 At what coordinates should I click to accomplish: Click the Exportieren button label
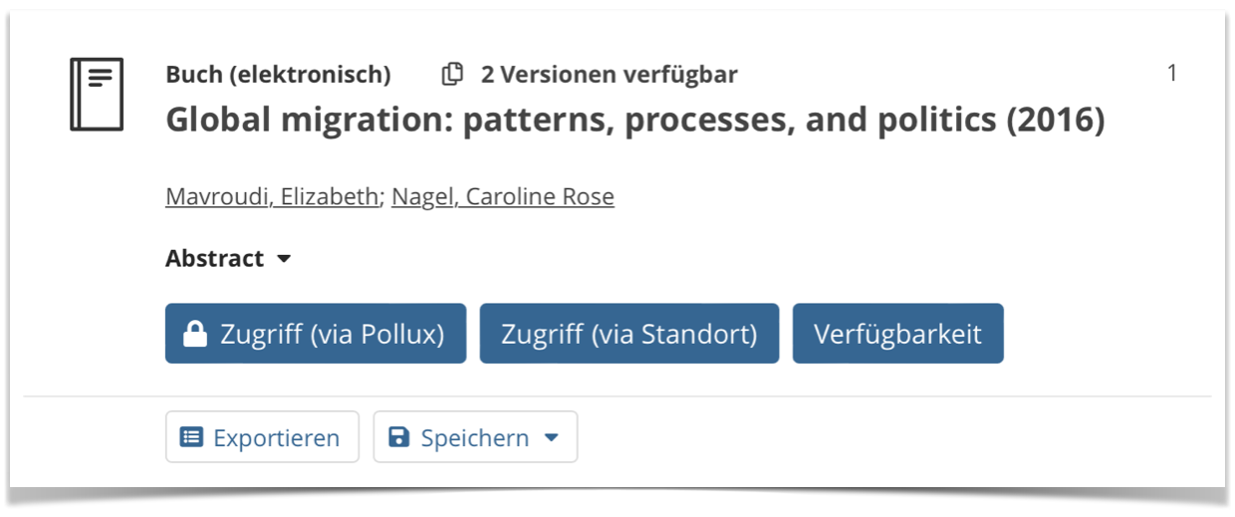(276, 437)
